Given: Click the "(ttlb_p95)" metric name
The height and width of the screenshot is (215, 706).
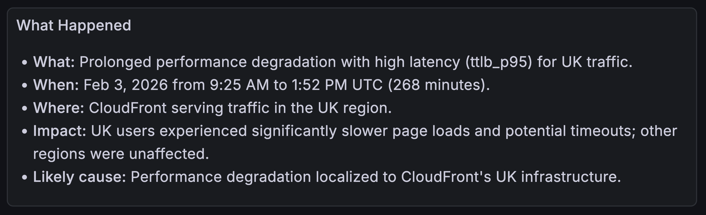Looking at the screenshot, I should click(x=499, y=62).
